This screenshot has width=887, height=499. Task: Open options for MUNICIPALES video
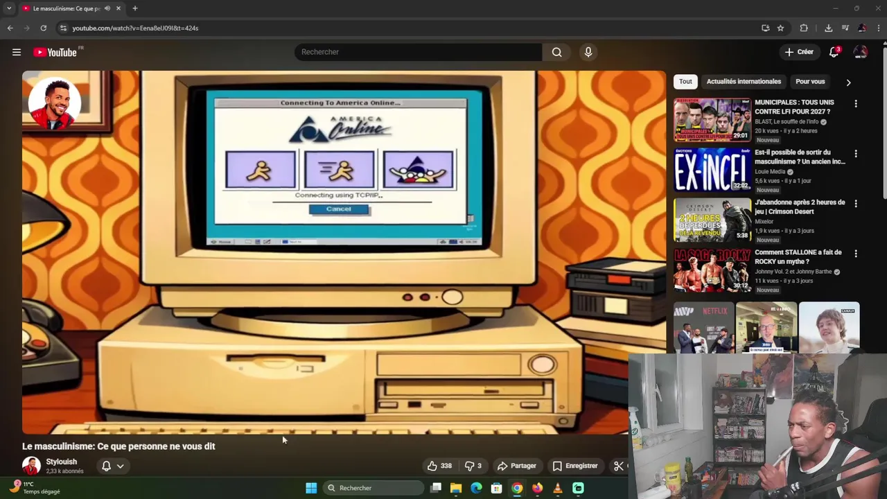pyautogui.click(x=856, y=103)
